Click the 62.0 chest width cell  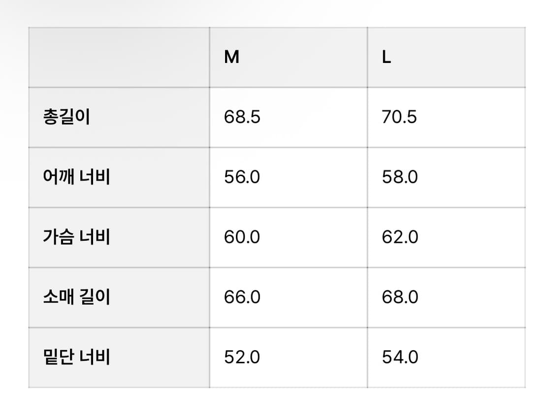point(400,237)
